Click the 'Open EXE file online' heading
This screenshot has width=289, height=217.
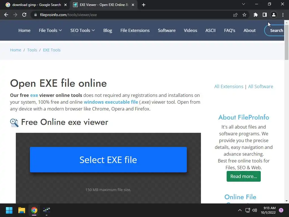(58, 83)
